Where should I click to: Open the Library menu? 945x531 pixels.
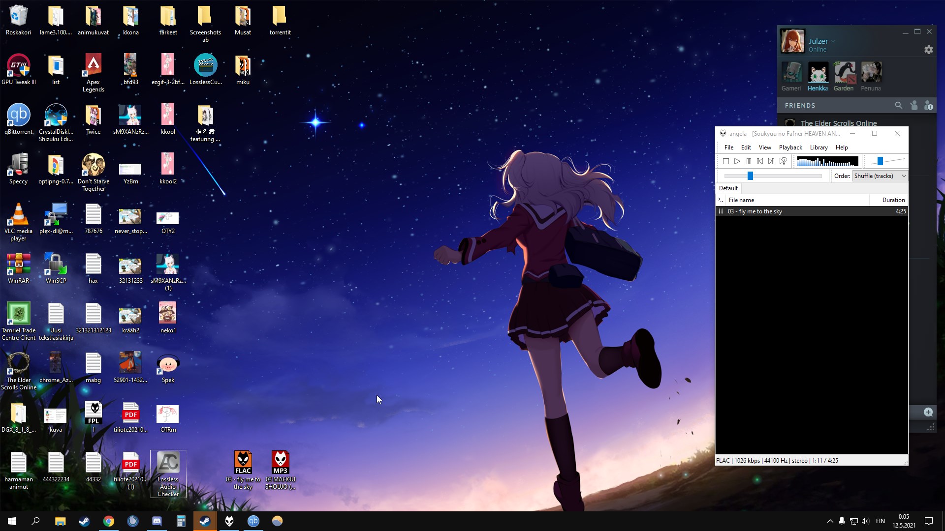[x=819, y=147]
